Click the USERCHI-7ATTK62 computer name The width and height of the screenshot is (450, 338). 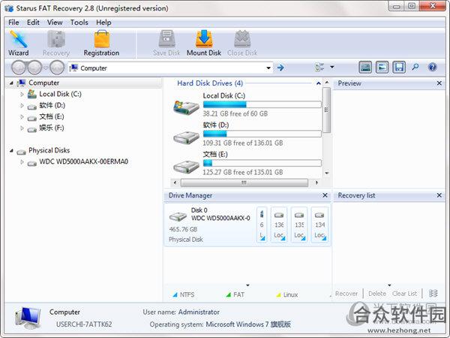point(84,324)
